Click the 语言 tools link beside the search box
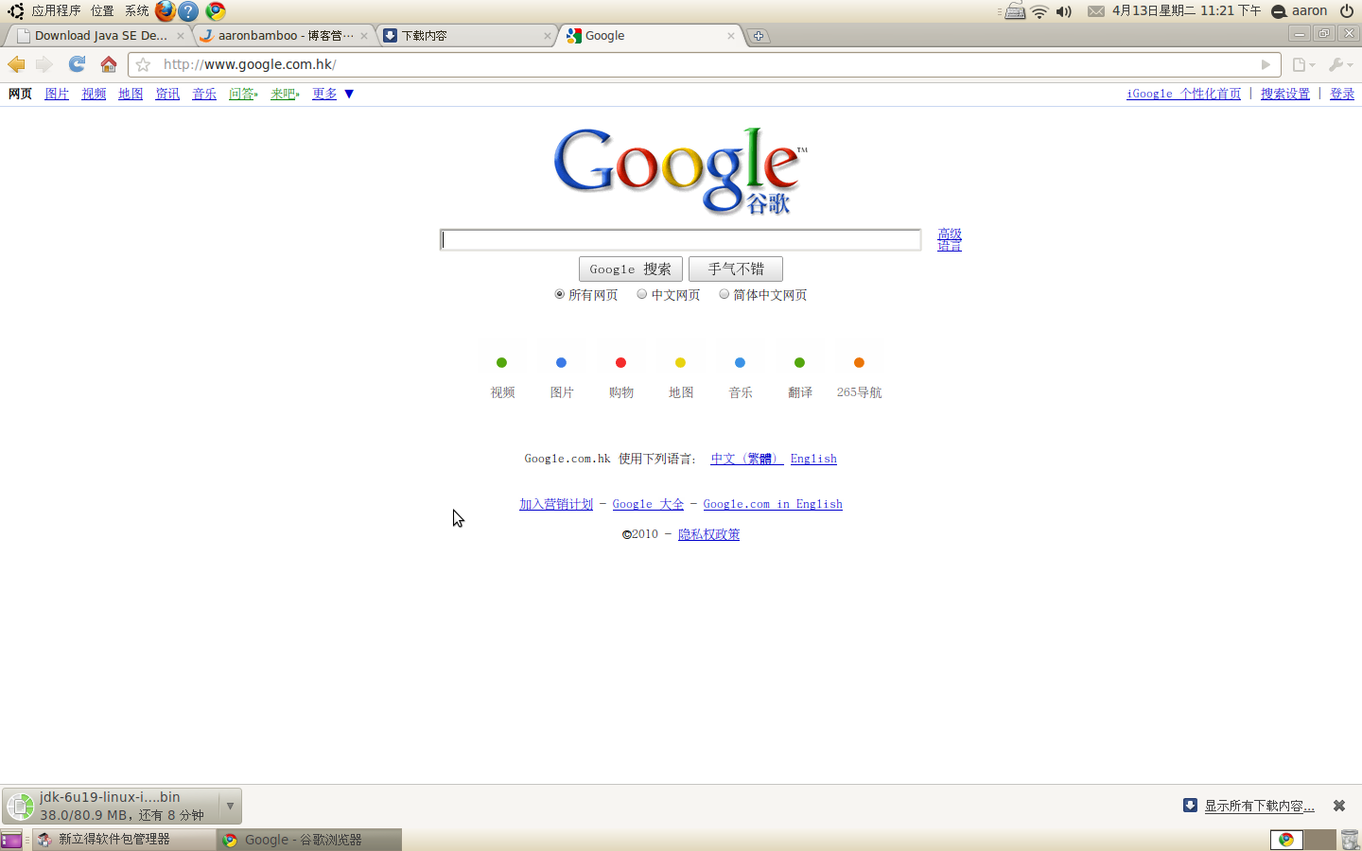This screenshot has height=851, width=1362. click(x=950, y=245)
